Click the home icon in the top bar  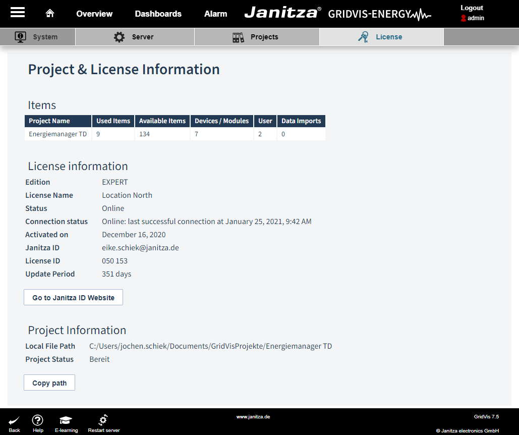[x=49, y=14]
